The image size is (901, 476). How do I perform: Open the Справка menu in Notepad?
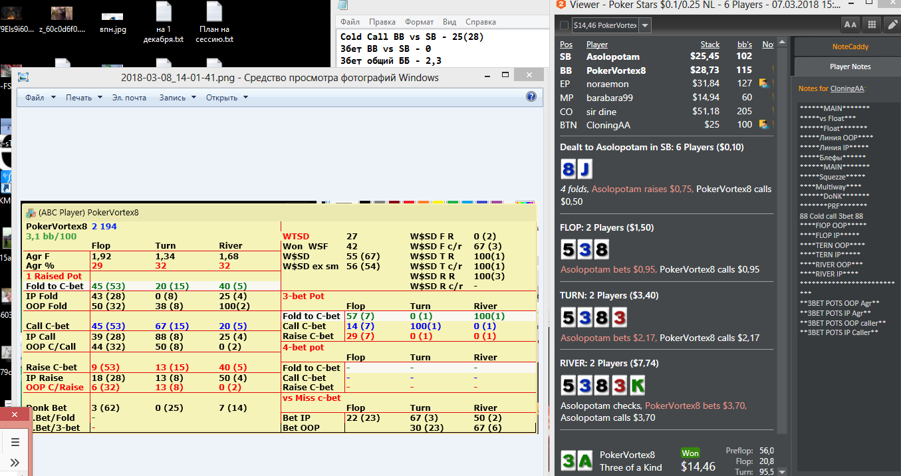[480, 22]
